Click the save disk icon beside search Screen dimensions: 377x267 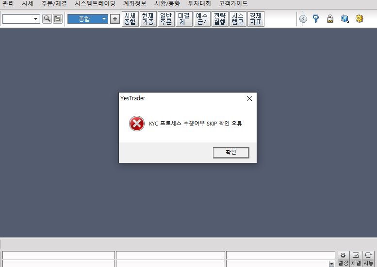pyautogui.click(x=58, y=19)
